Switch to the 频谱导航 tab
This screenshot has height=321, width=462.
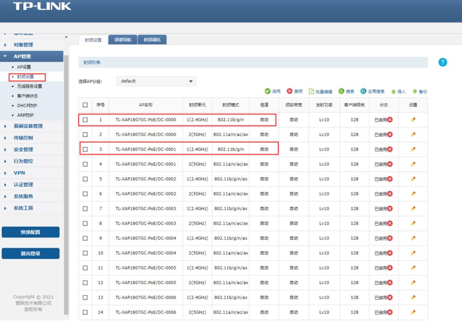(x=123, y=40)
